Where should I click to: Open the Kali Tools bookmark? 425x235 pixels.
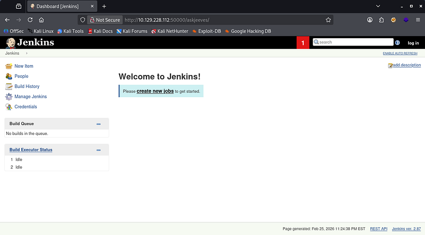[x=70, y=31]
